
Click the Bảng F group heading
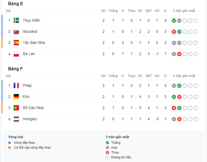15,69
